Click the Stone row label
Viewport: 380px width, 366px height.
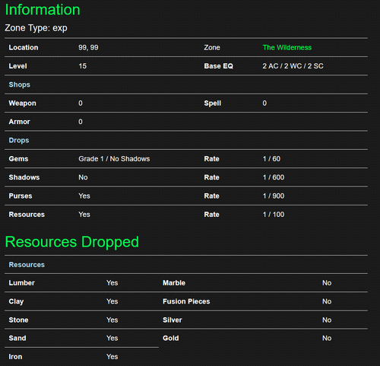[18, 320]
